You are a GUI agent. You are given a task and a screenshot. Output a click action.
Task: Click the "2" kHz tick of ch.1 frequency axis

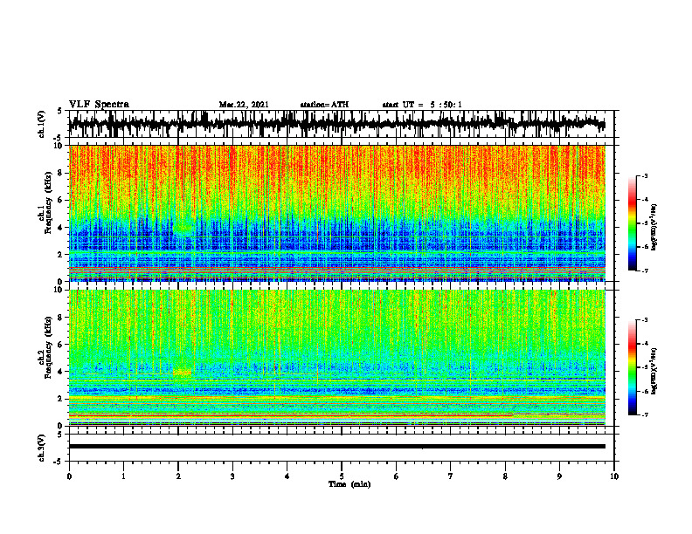[x=62, y=255]
